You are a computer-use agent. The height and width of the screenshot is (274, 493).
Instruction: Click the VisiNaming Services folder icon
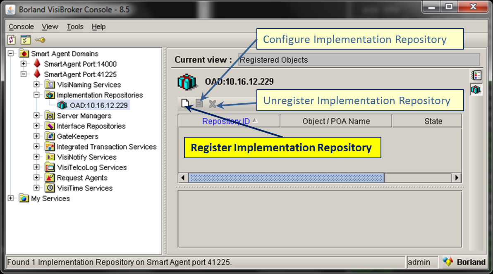tap(50, 85)
